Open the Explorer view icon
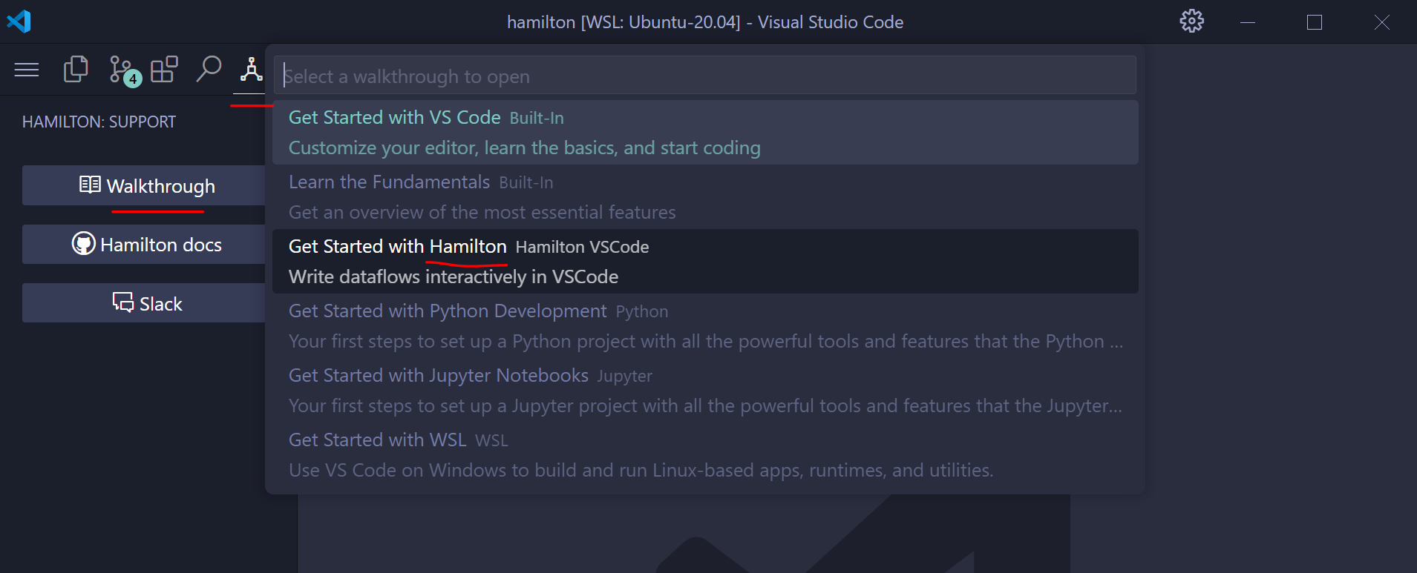Screen dimensions: 1417x573 (76, 70)
